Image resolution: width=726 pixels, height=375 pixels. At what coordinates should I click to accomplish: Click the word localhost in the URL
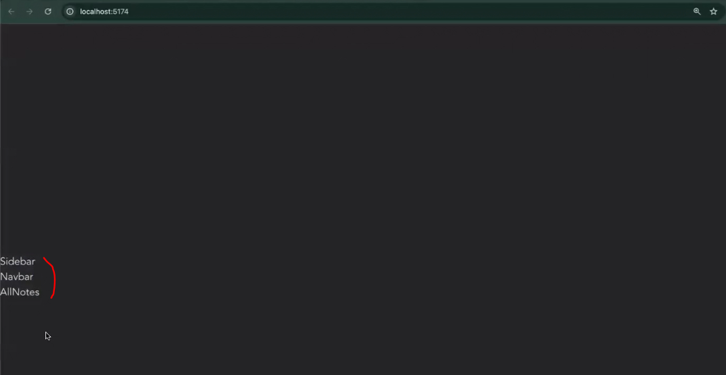(x=95, y=11)
